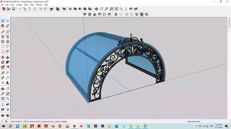Pick the Rotated Rectangle tool
The height and width of the screenshot is (129, 231).
point(8,37)
